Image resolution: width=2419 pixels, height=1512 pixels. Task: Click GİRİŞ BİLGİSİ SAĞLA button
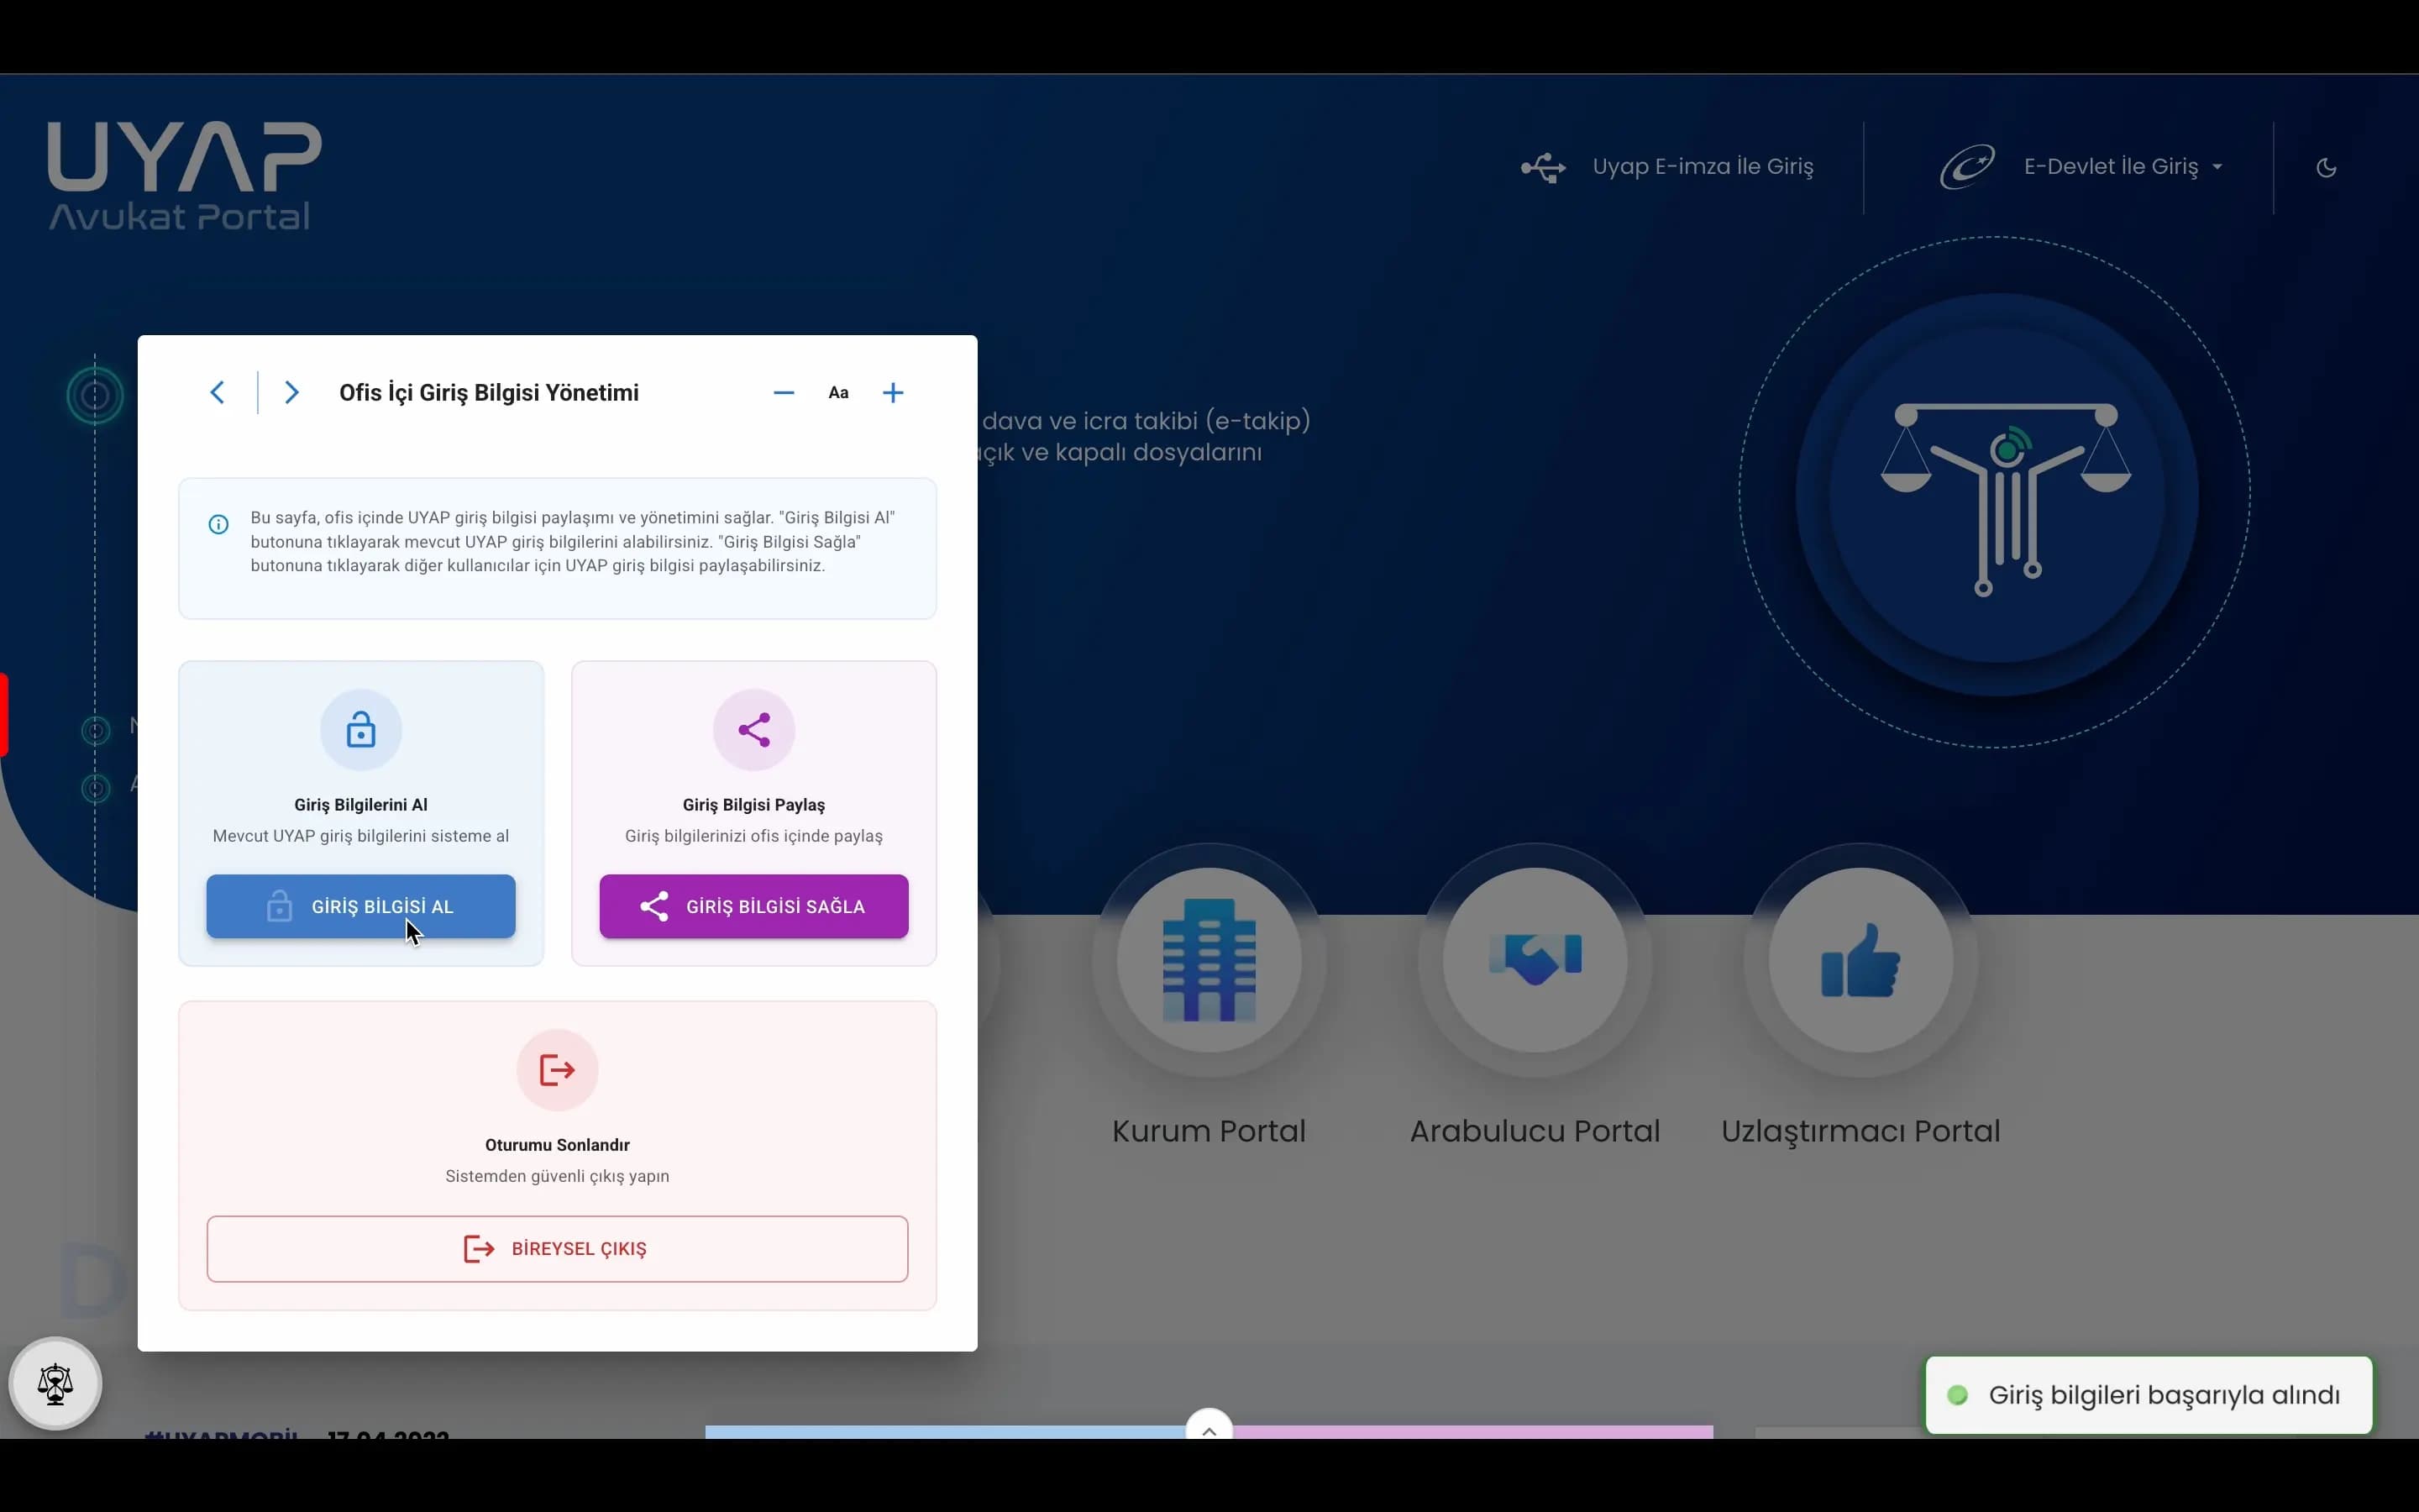pyautogui.click(x=753, y=906)
